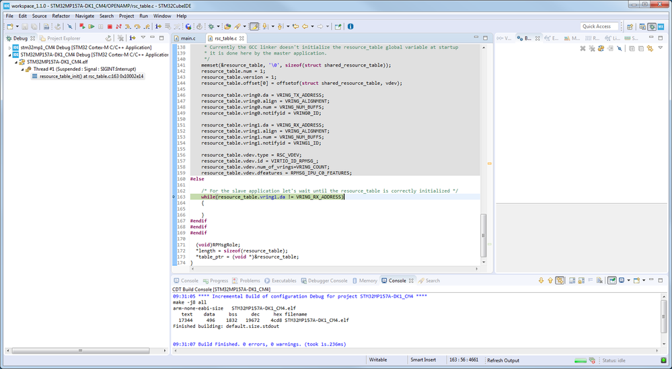The height and width of the screenshot is (369, 672).
Task: Switch to the main.c editor tab
Action: click(185, 38)
